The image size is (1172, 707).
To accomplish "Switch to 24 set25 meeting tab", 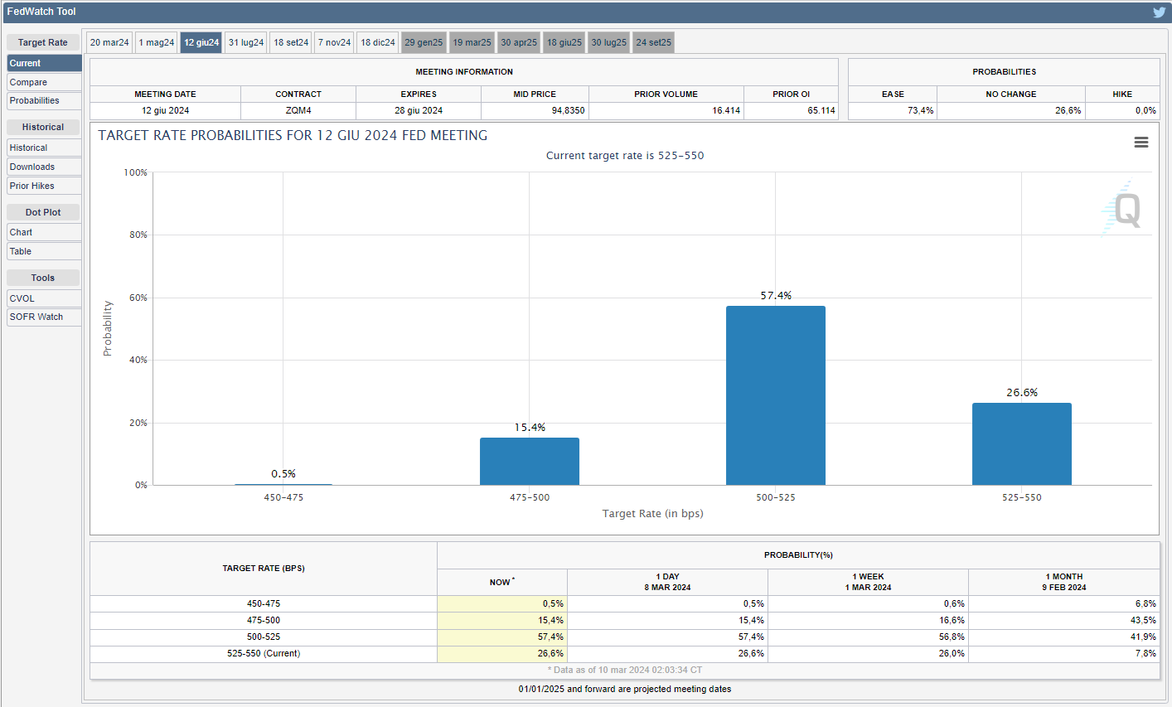I will point(653,43).
